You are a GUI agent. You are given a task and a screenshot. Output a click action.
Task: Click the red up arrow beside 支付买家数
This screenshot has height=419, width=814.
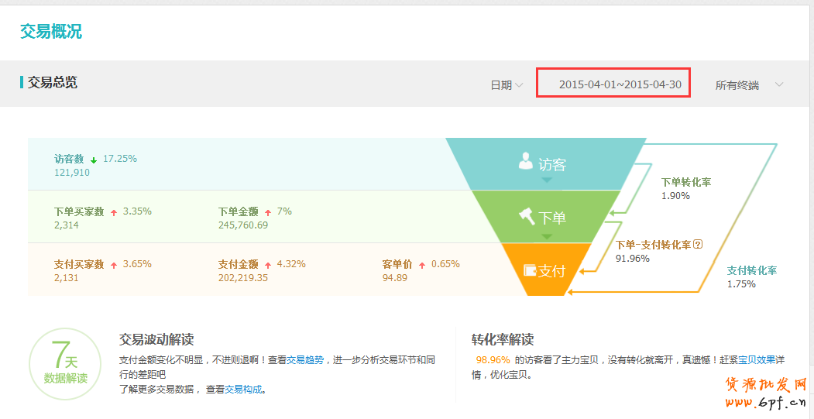tap(114, 265)
